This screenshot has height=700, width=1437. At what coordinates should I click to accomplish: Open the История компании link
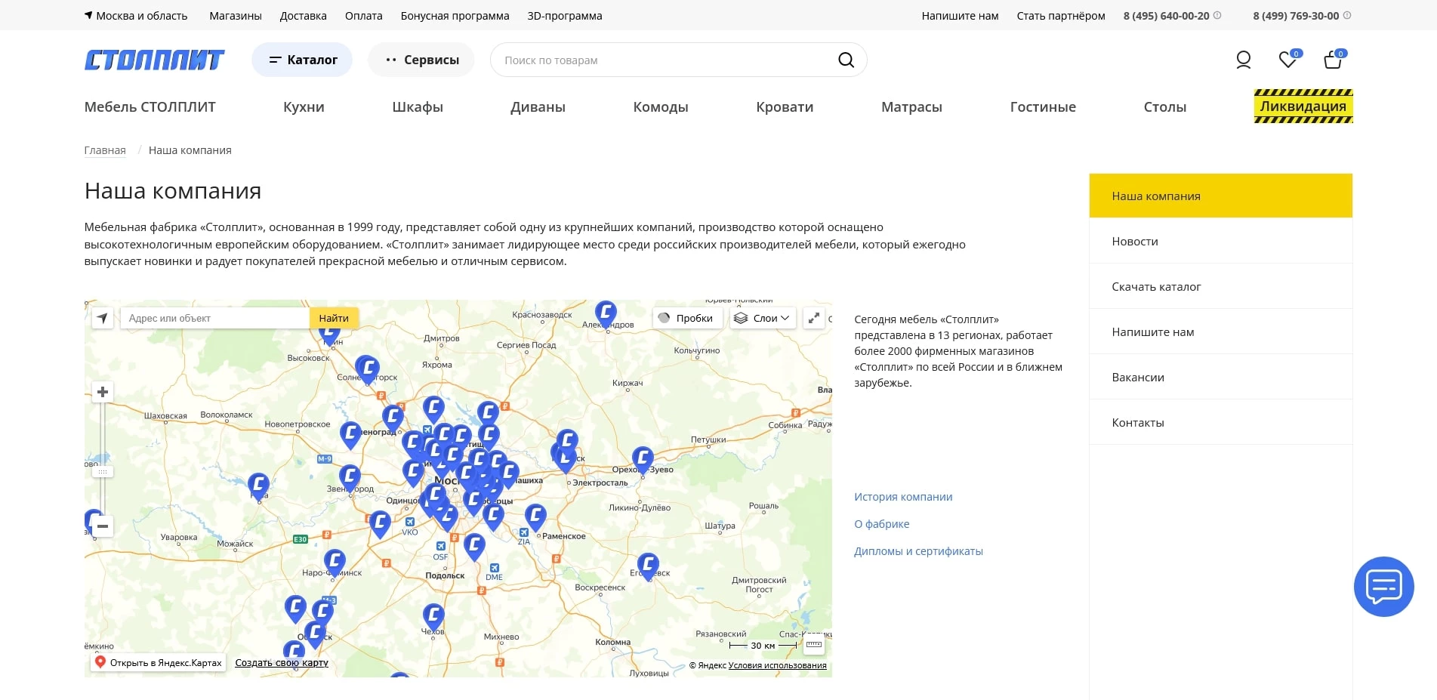(902, 497)
